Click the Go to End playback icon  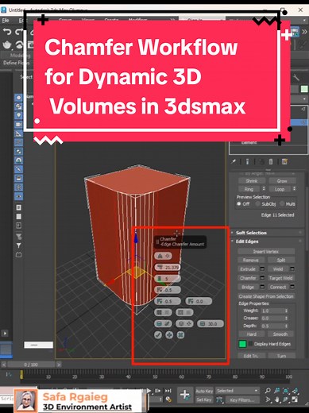point(168,391)
